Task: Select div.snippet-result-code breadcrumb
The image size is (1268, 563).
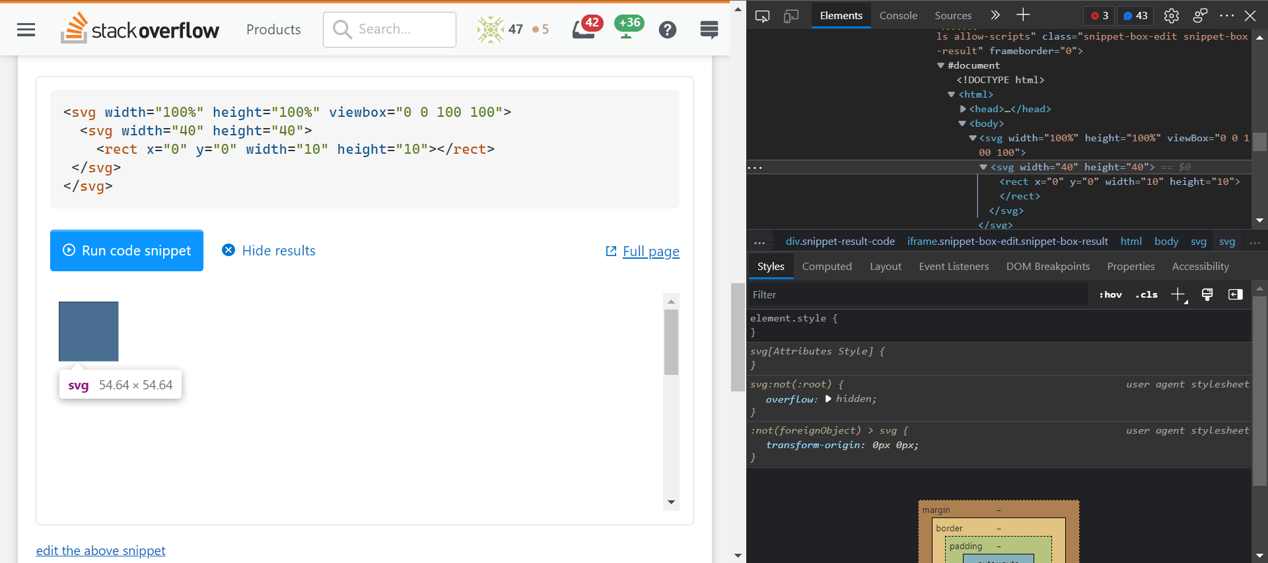Action: [840, 242]
